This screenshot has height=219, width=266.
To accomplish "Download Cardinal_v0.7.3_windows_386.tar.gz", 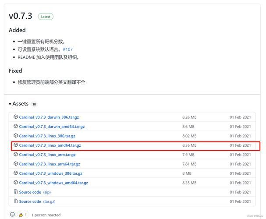I will [50, 173].
